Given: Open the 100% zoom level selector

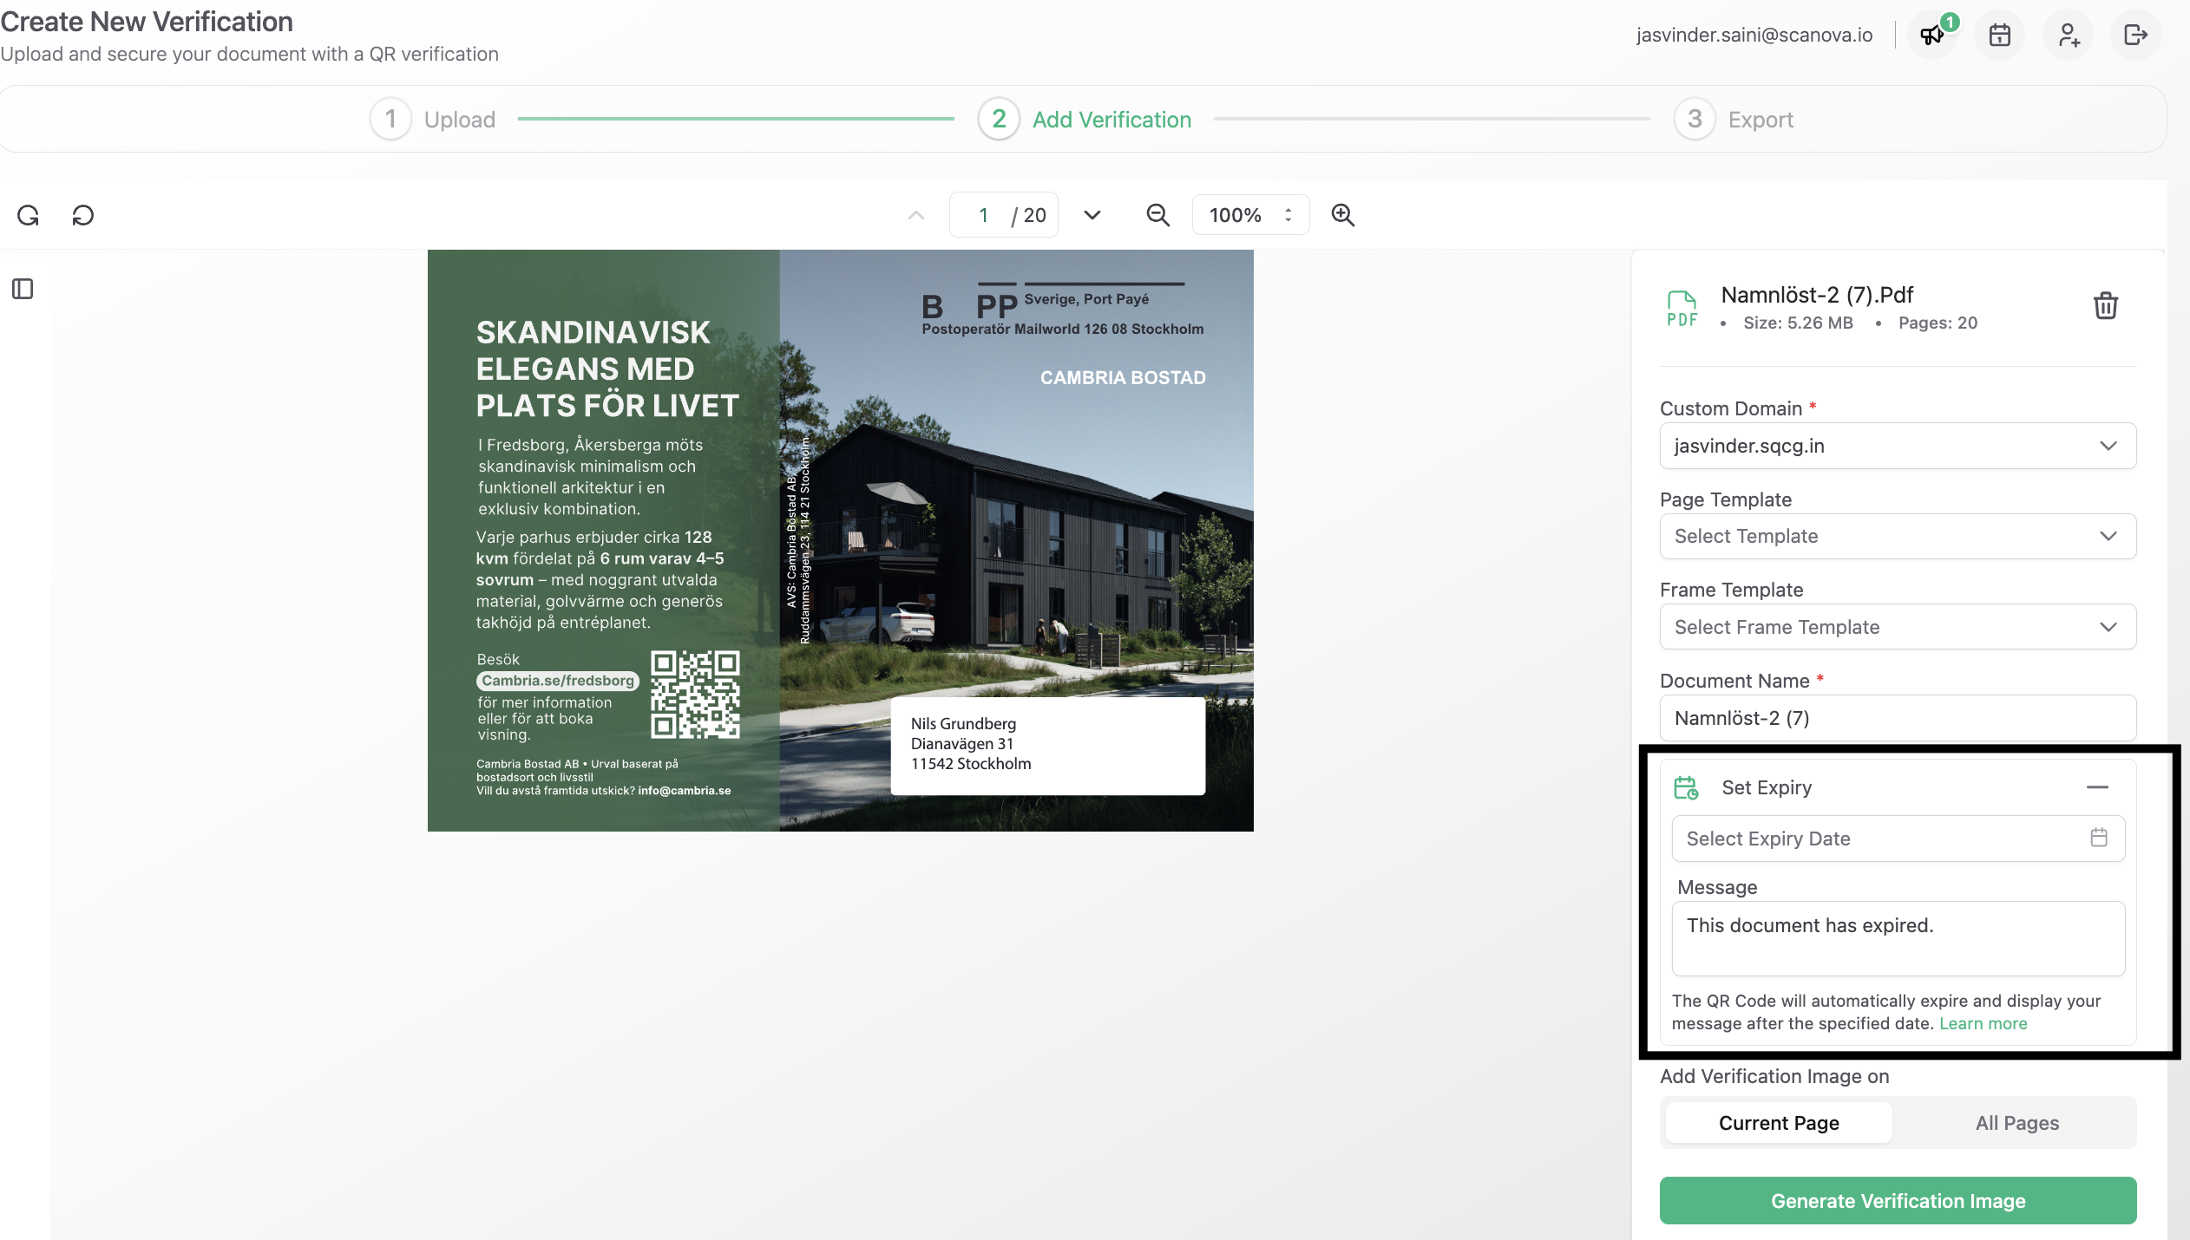Looking at the screenshot, I should point(1250,215).
